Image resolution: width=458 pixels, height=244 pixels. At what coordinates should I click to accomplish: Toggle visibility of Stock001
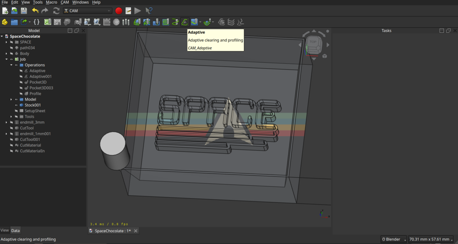16,105
